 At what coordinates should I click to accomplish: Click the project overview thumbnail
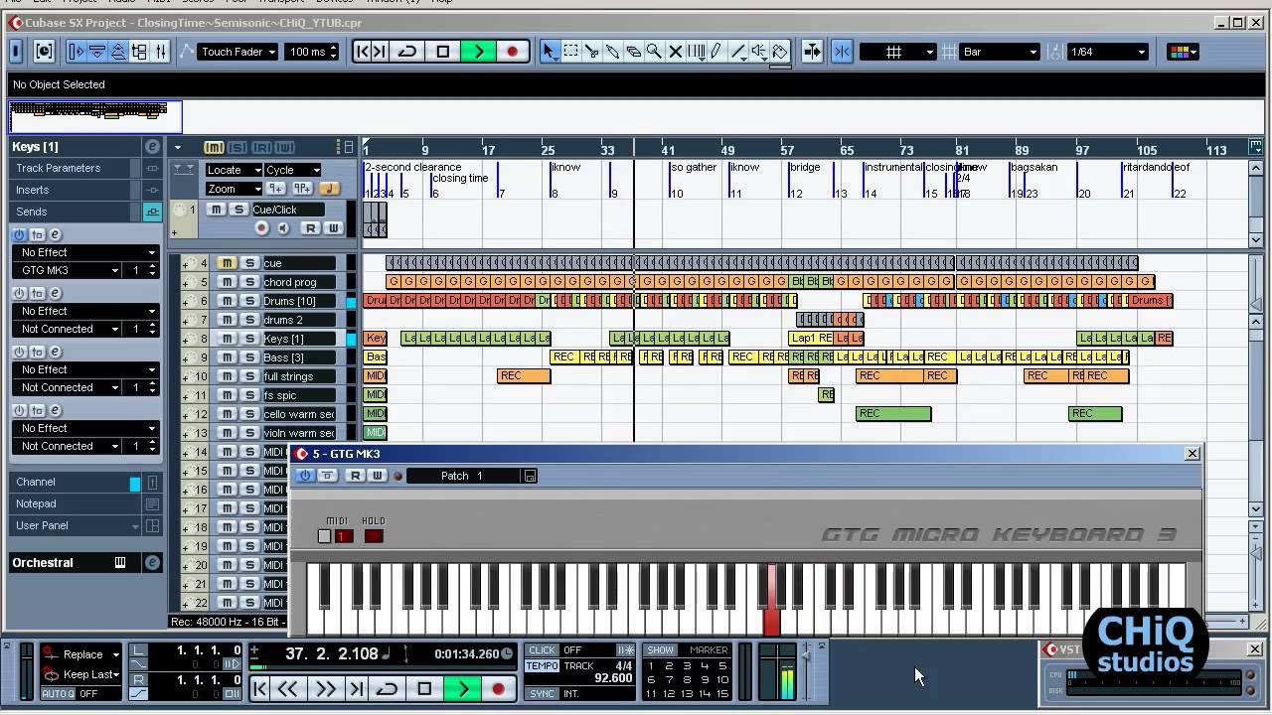click(95, 116)
